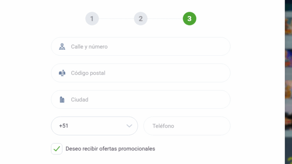
Task: Click the city buildings icon
Action: (62, 100)
